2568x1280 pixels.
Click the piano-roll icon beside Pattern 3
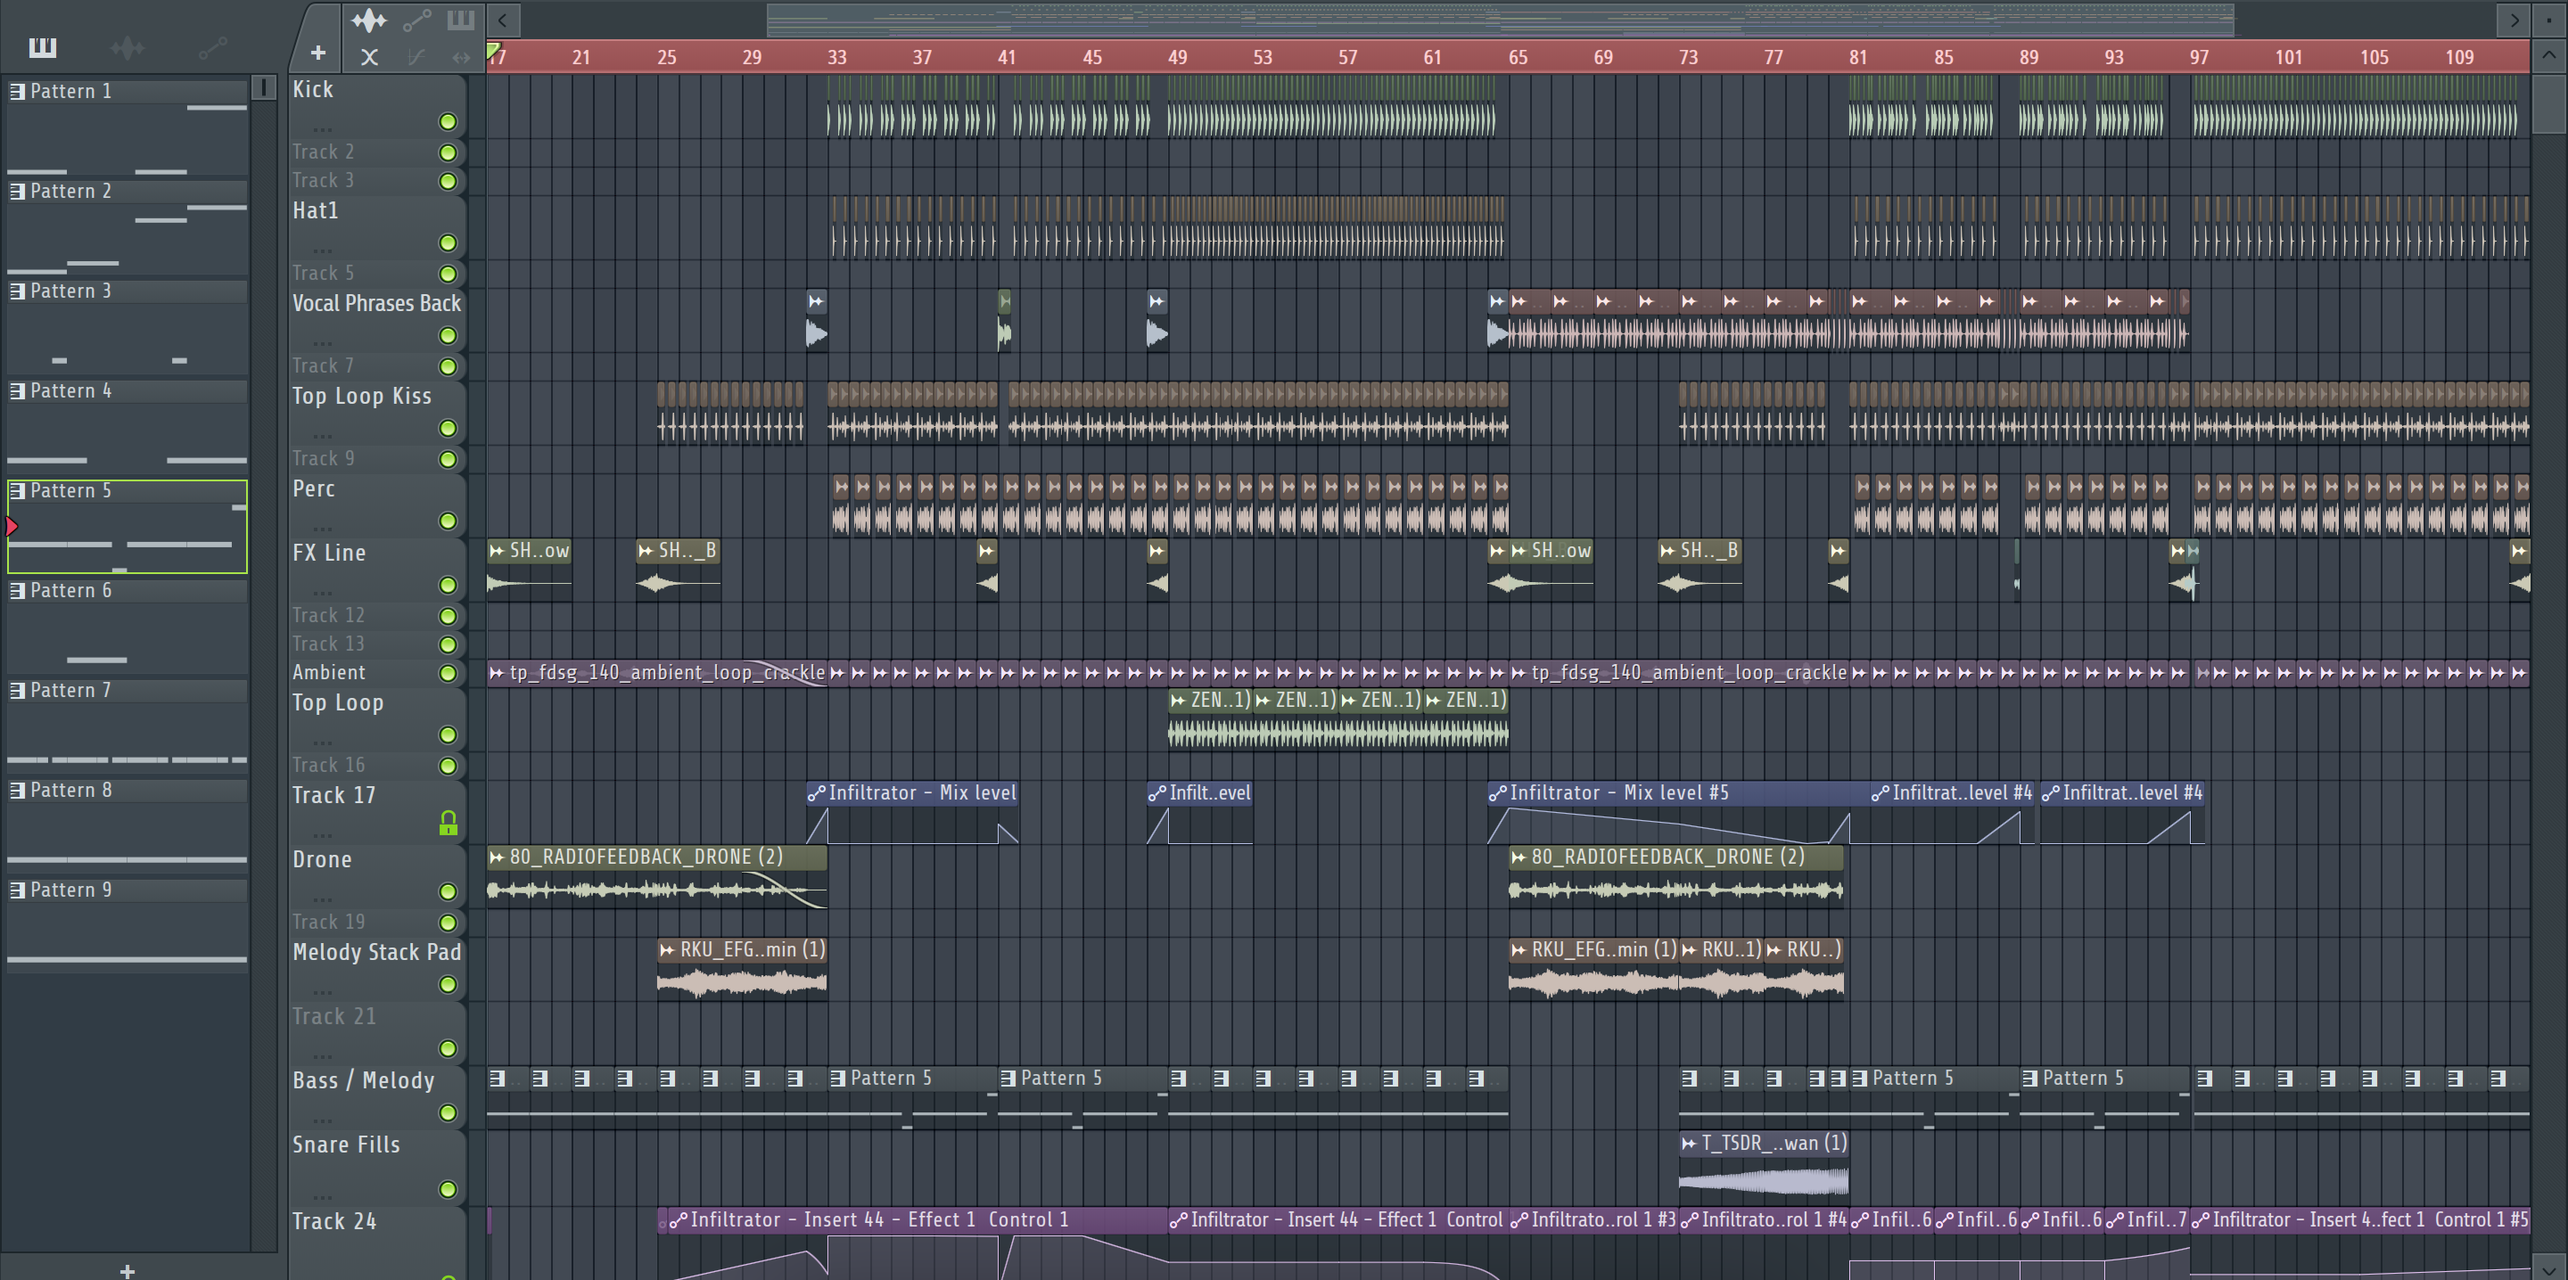[18, 291]
